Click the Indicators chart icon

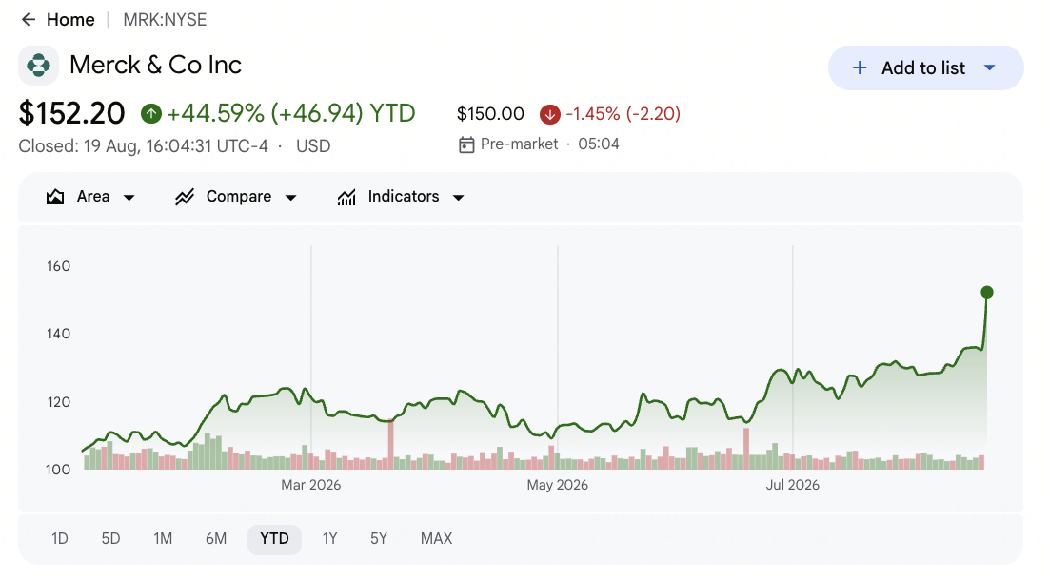click(x=346, y=197)
